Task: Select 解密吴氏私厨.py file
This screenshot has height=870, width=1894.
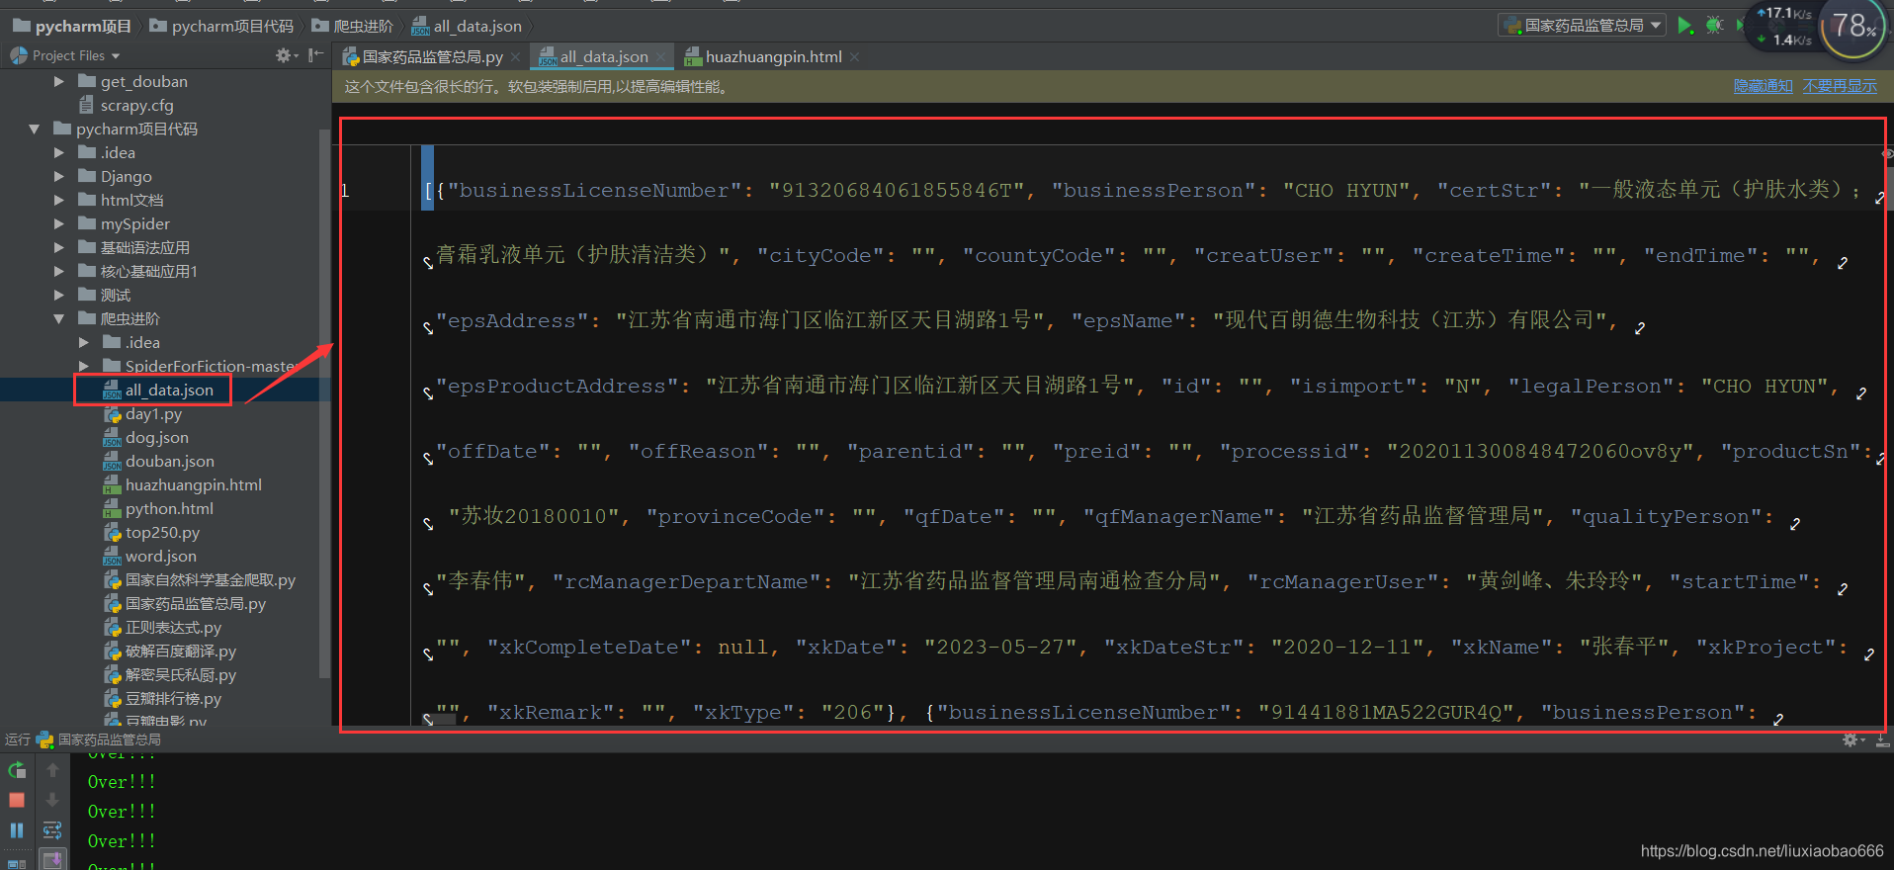Action: 170,674
